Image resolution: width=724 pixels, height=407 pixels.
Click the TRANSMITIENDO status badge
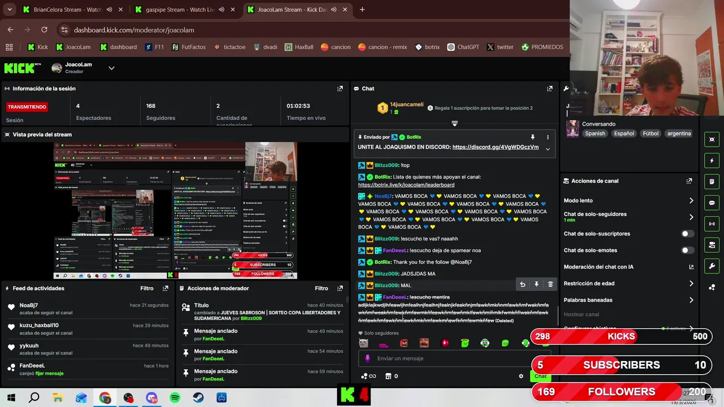(x=27, y=107)
